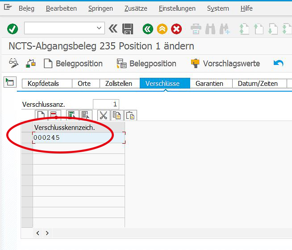Click the first Belegposition button with blank page
This screenshot has height=250, width=292.
point(73,64)
